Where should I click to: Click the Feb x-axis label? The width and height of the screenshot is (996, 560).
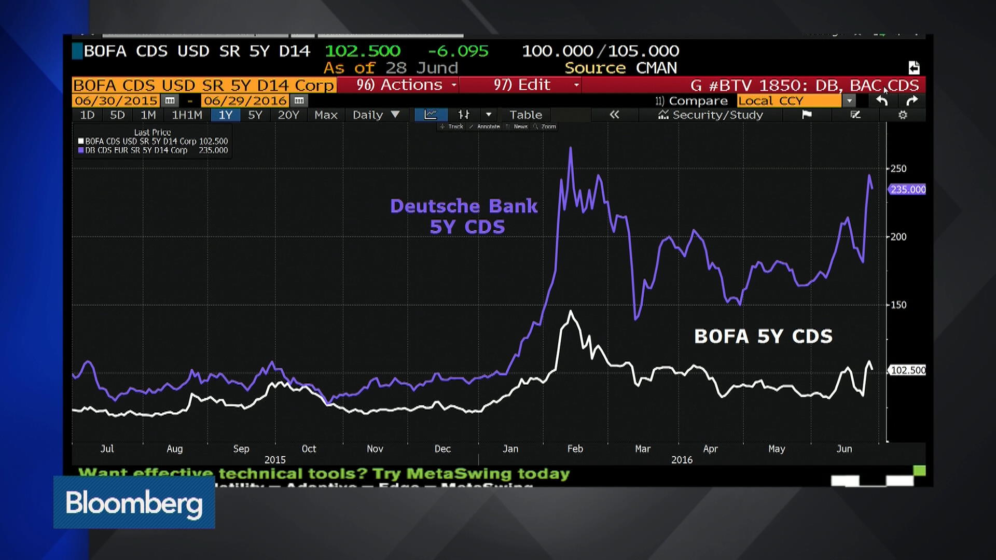tap(575, 449)
